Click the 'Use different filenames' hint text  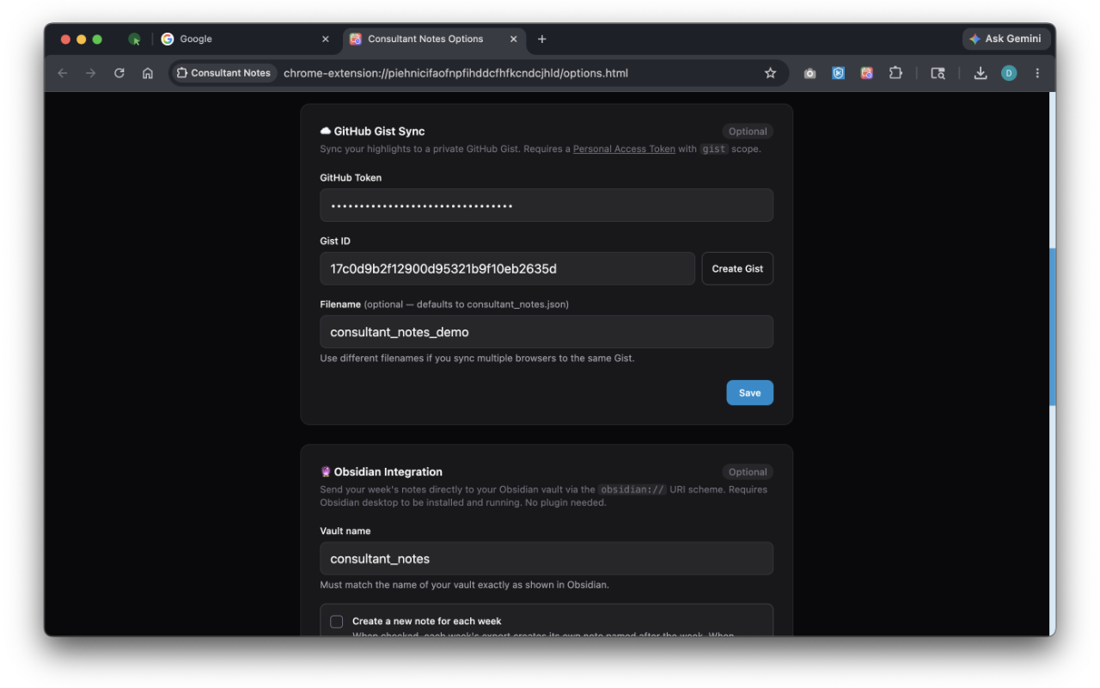point(477,359)
